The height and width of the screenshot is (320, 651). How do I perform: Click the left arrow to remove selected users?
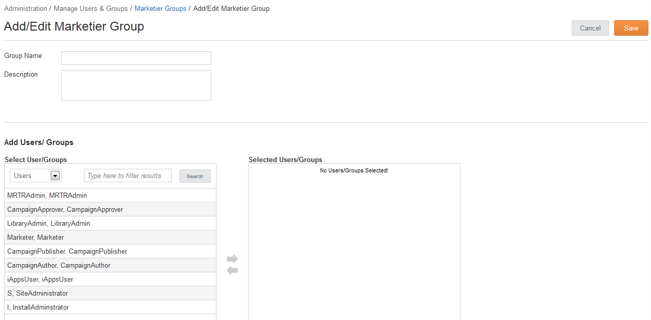click(x=232, y=270)
